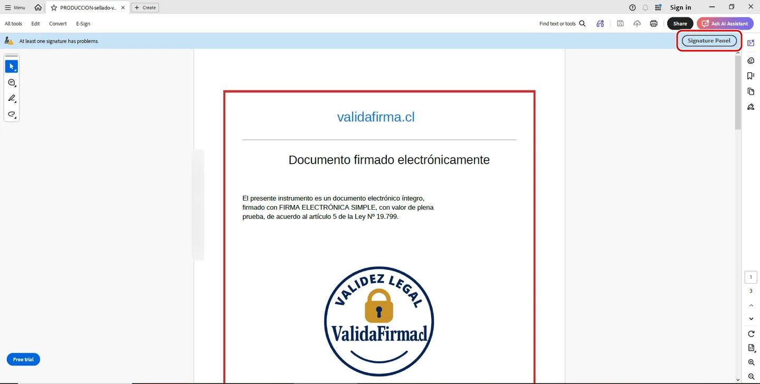Click the validafirma.cl heading link
The height and width of the screenshot is (384, 760).
(376, 117)
